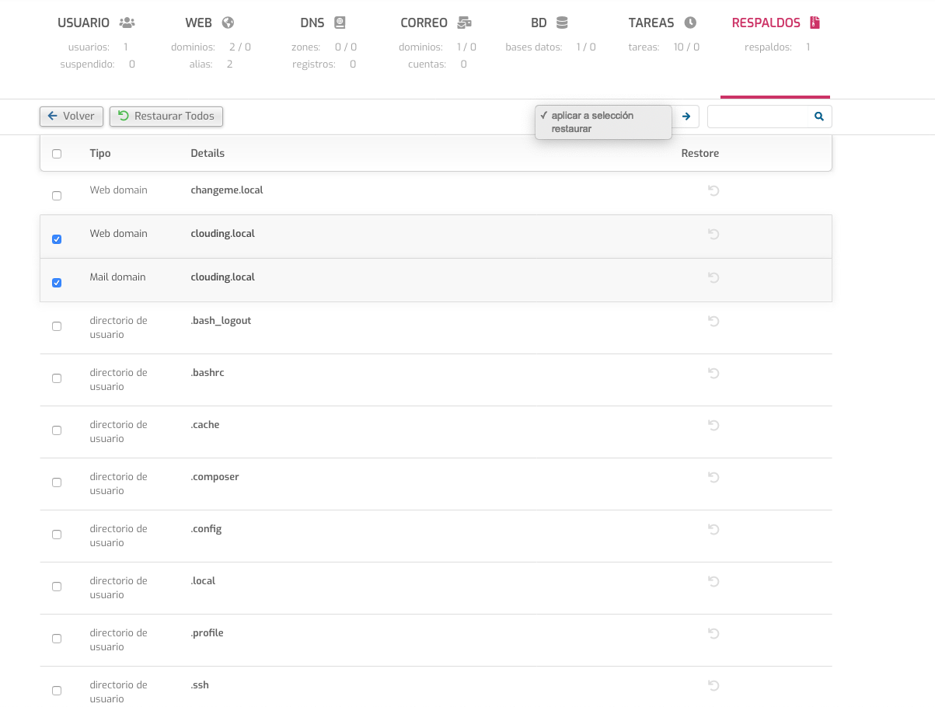
Task: Click the Restaurar Todos button
Action: pos(166,117)
